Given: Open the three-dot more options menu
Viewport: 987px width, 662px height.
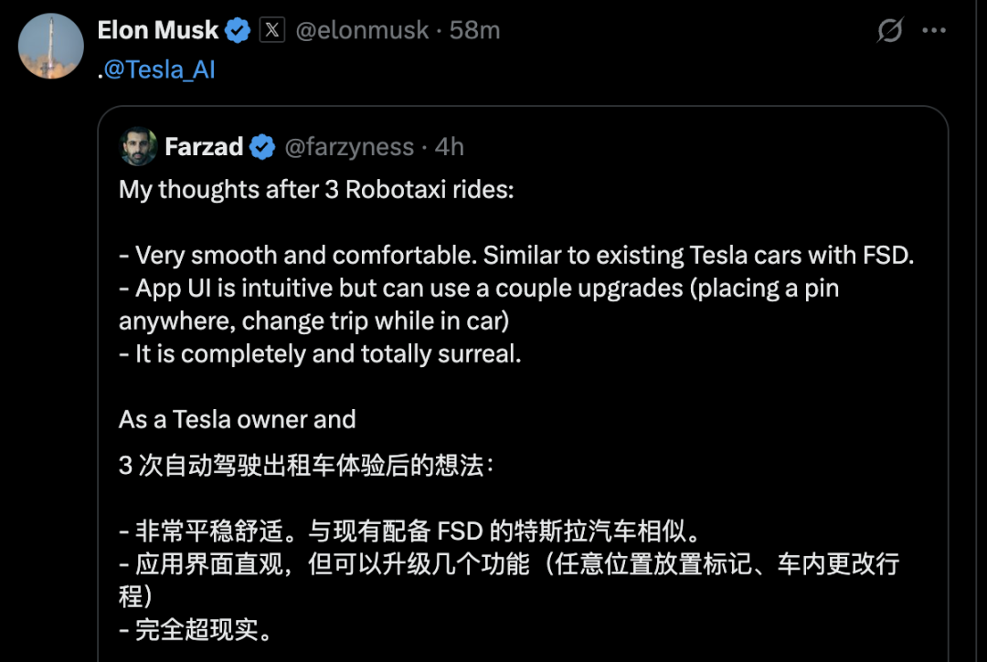Looking at the screenshot, I should pos(933,30).
